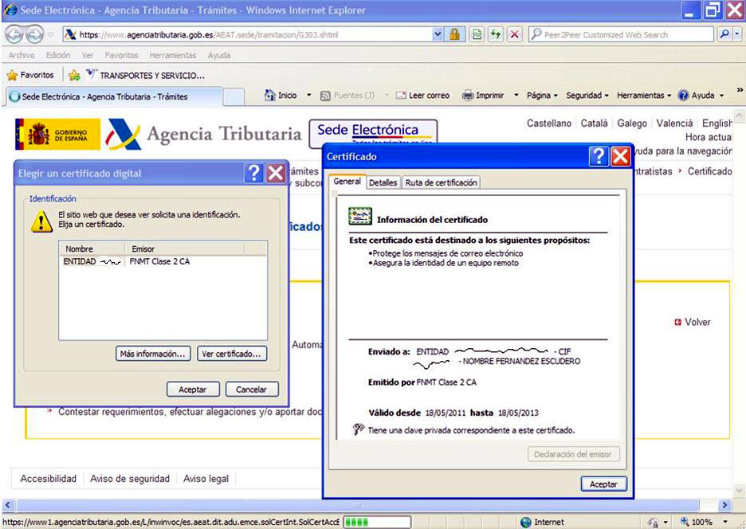
Task: Click the Català language link
Action: pos(594,123)
